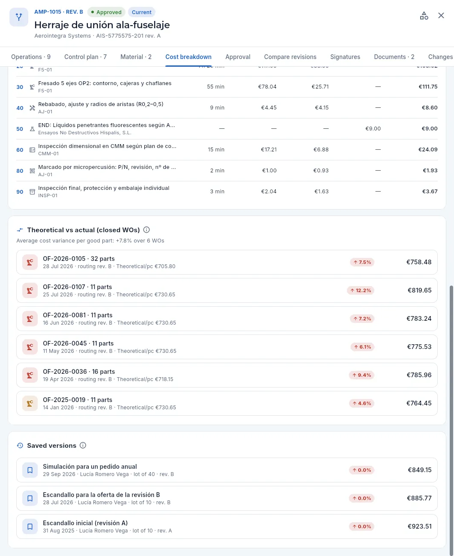Open the Signatures tab

point(345,57)
